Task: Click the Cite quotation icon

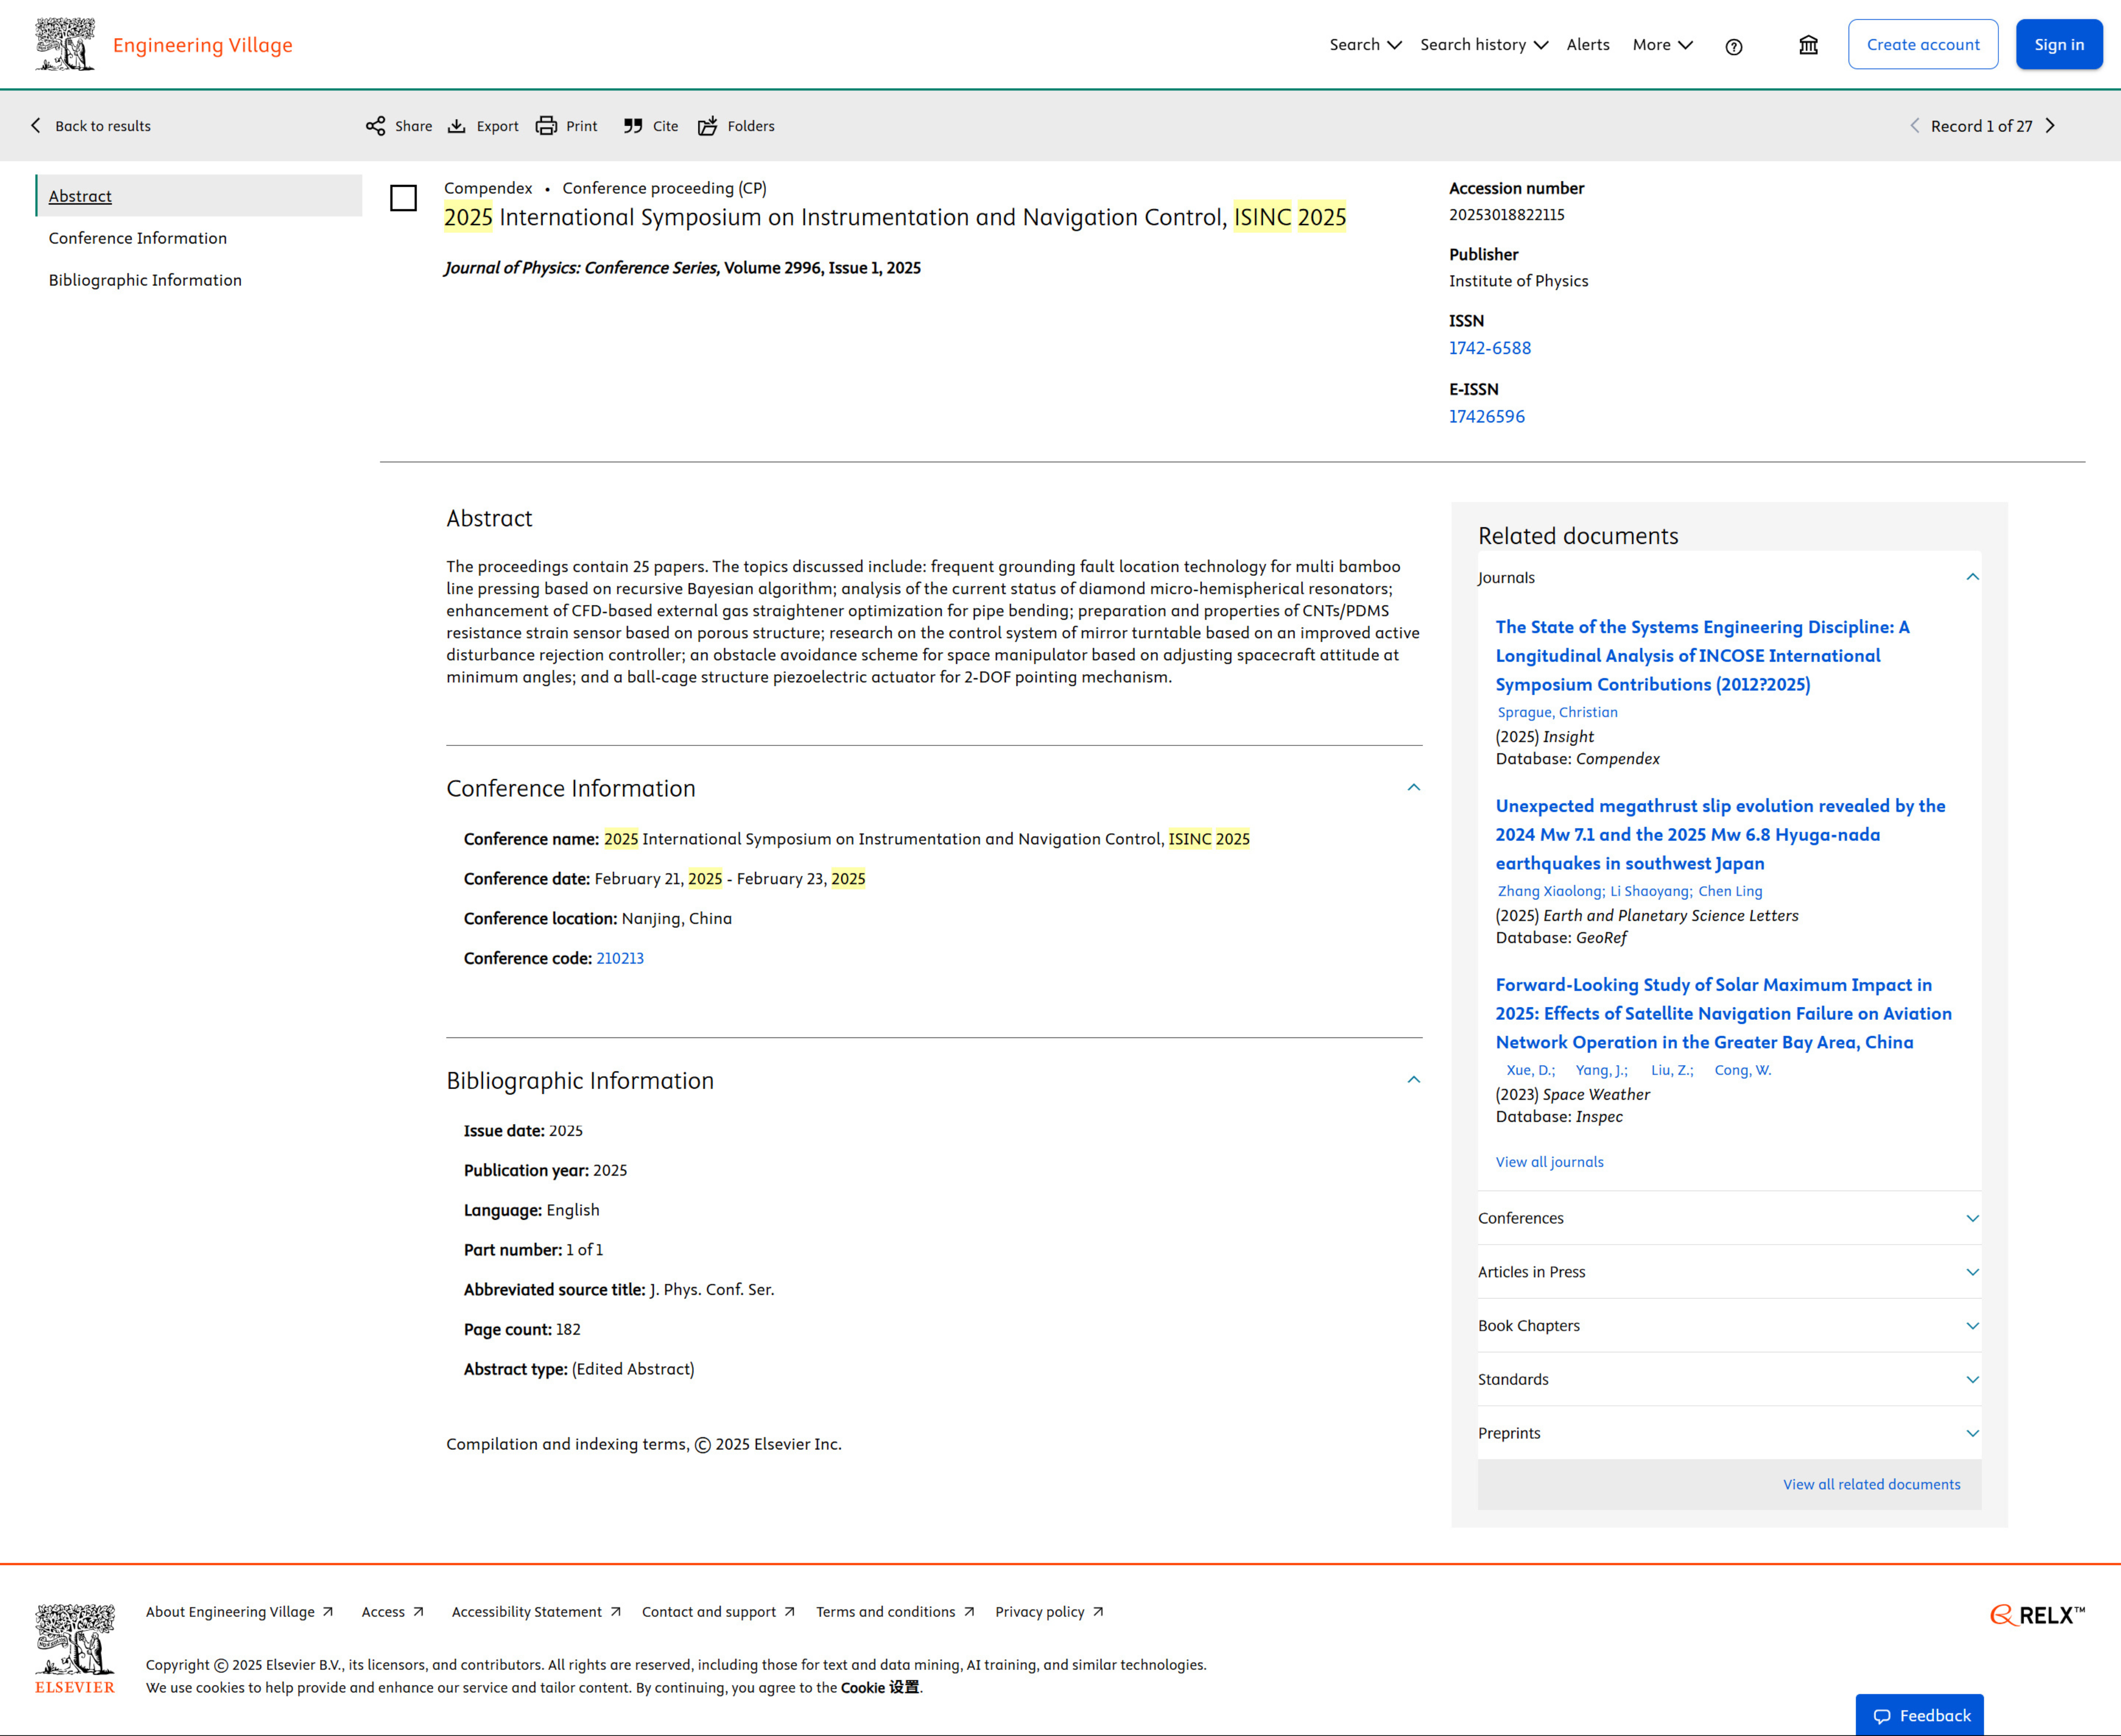Action: point(632,126)
